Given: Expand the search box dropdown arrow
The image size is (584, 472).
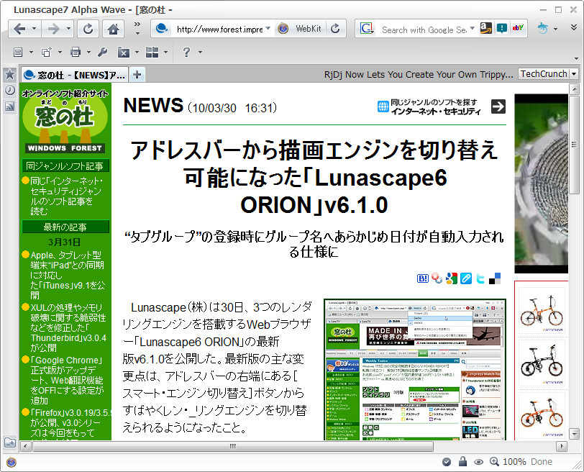Looking at the screenshot, I should tap(473, 28).
